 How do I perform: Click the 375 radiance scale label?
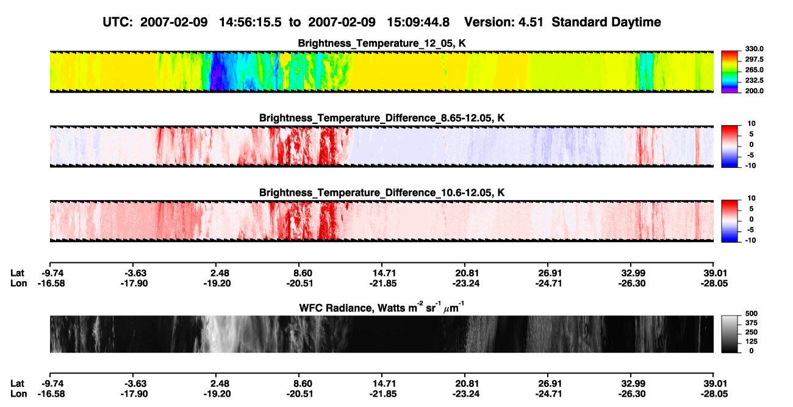point(752,322)
